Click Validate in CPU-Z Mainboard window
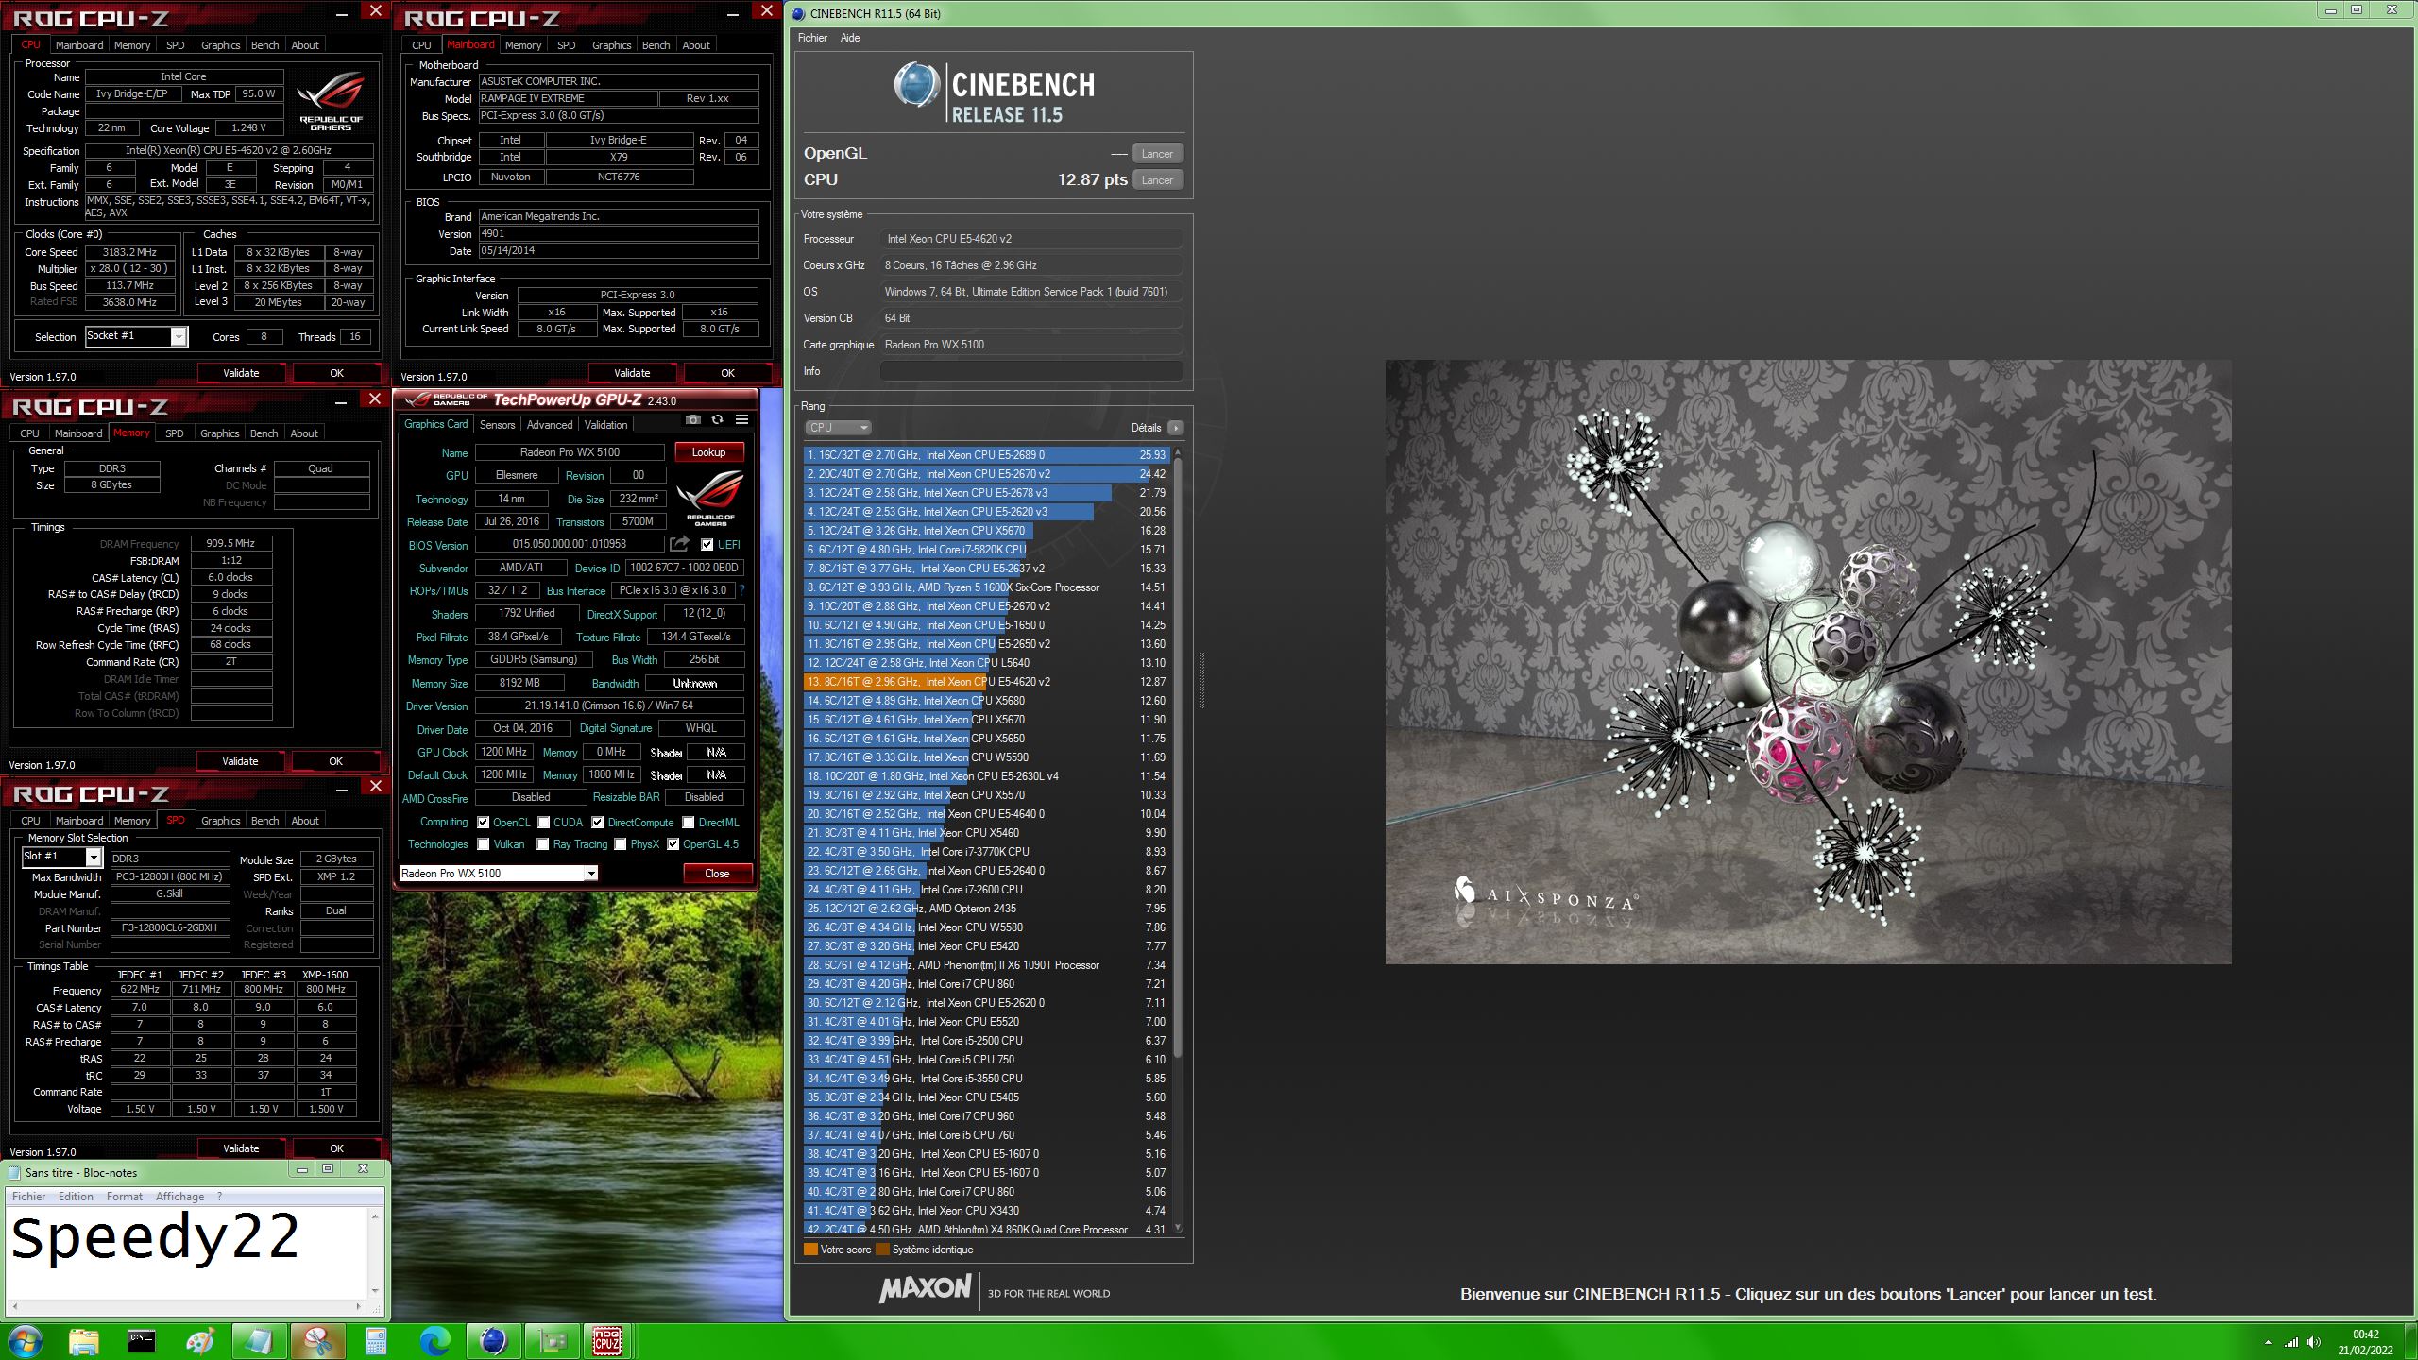2418x1360 pixels. [x=632, y=373]
